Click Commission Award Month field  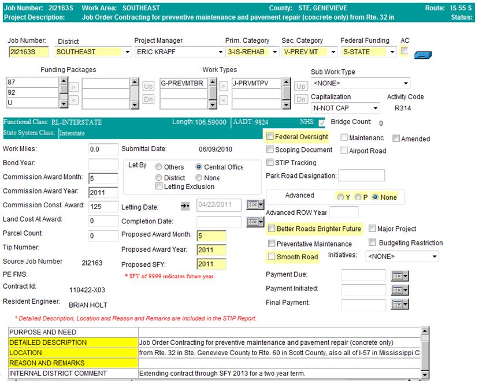click(x=103, y=178)
